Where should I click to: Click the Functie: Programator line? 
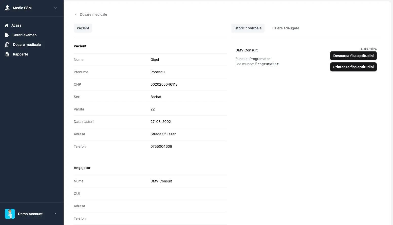pos(253,59)
